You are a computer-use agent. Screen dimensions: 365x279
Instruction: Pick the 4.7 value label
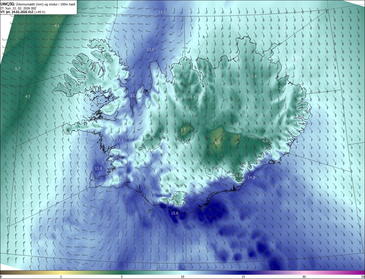coord(28,97)
